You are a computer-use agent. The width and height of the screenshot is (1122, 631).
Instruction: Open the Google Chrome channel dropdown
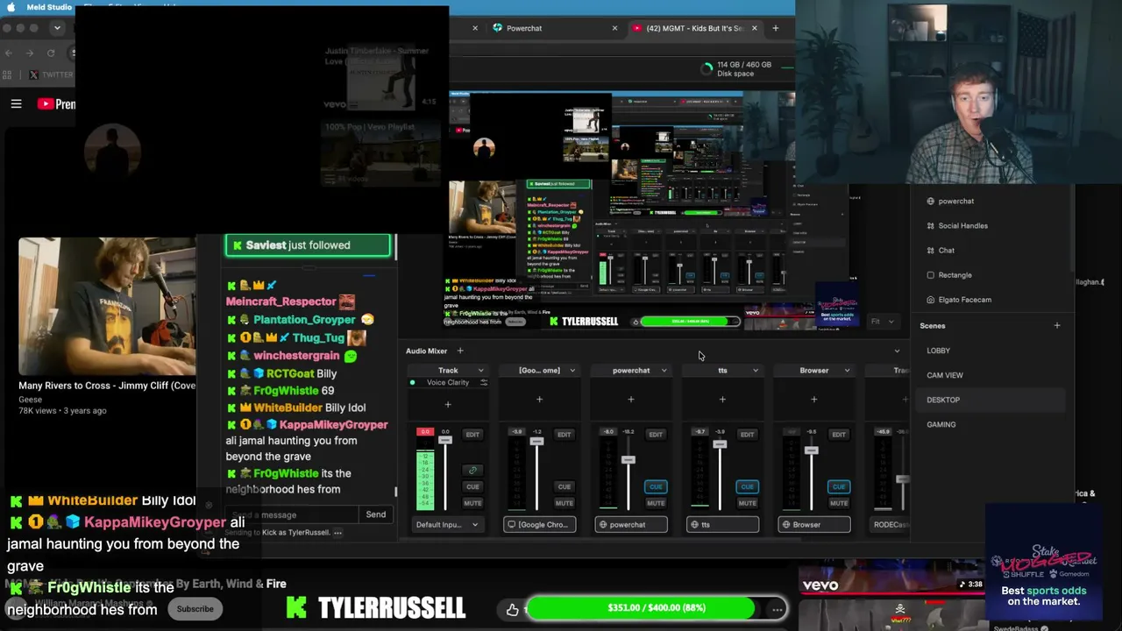coord(572,371)
